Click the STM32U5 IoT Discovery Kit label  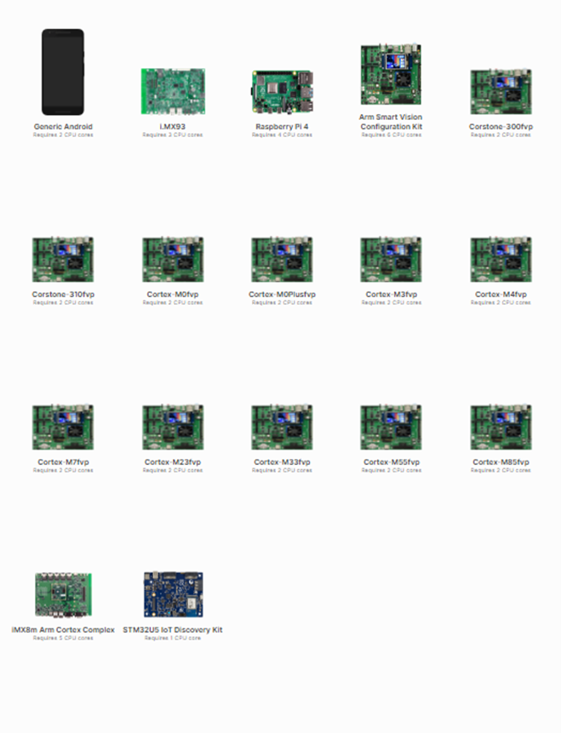click(x=173, y=630)
